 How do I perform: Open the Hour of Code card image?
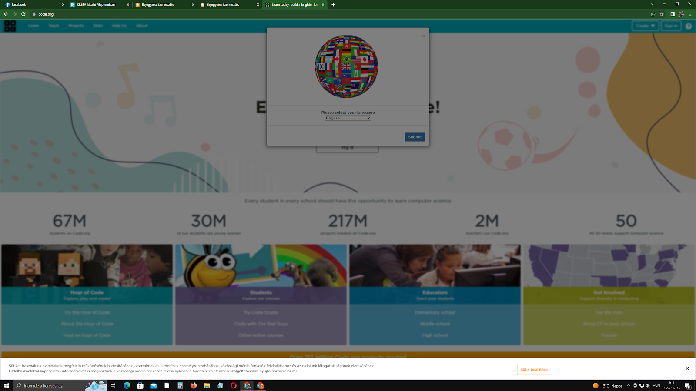[x=87, y=265]
